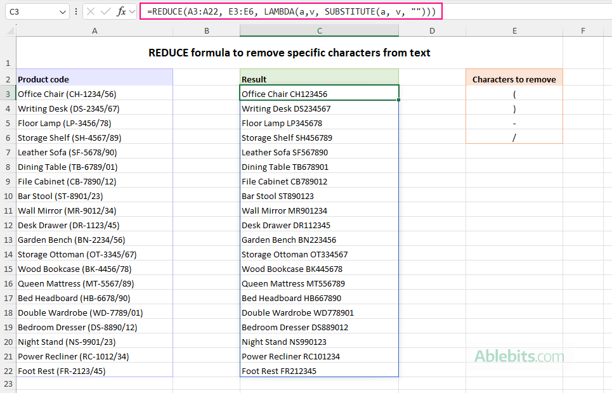The image size is (612, 393).
Task: Select column D header
Action: (432, 30)
